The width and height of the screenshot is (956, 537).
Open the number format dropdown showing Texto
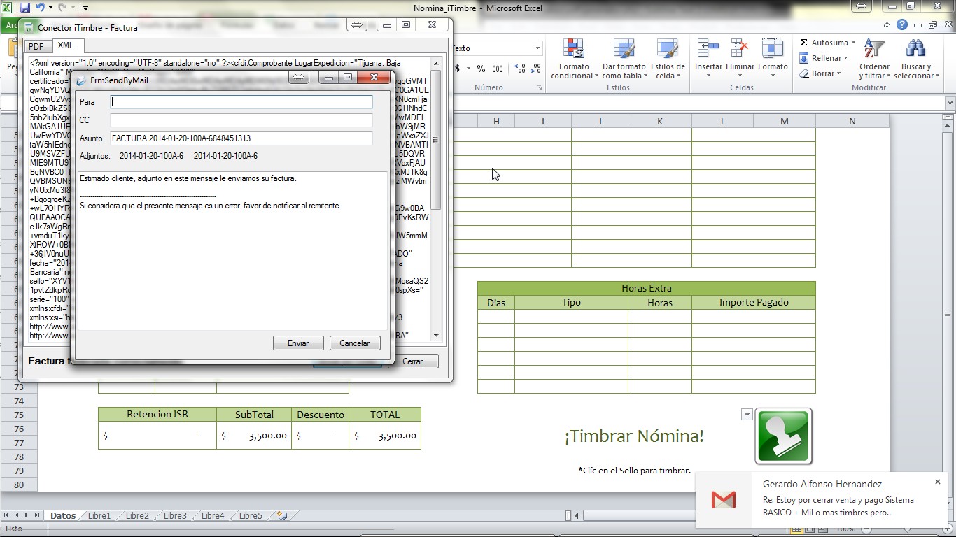[x=537, y=48]
